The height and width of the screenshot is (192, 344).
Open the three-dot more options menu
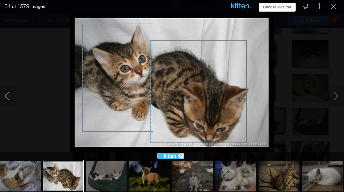319,6
